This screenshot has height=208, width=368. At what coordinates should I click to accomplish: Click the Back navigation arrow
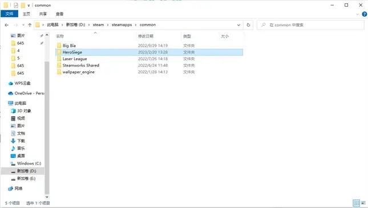point(7,25)
